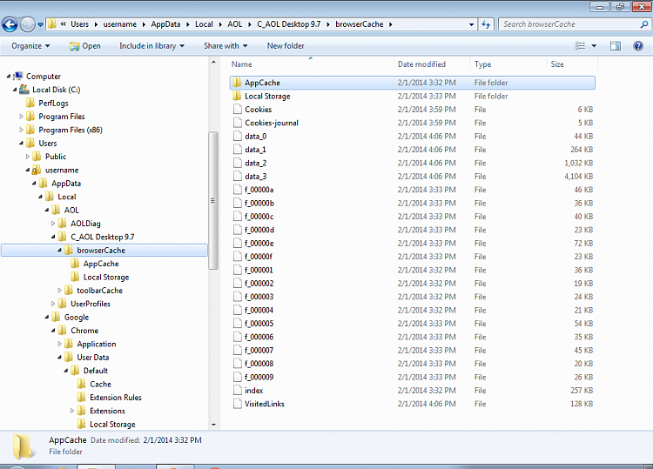Click the Open toolbar button
Screen dimensions: 653x469
pyautogui.click(x=85, y=46)
